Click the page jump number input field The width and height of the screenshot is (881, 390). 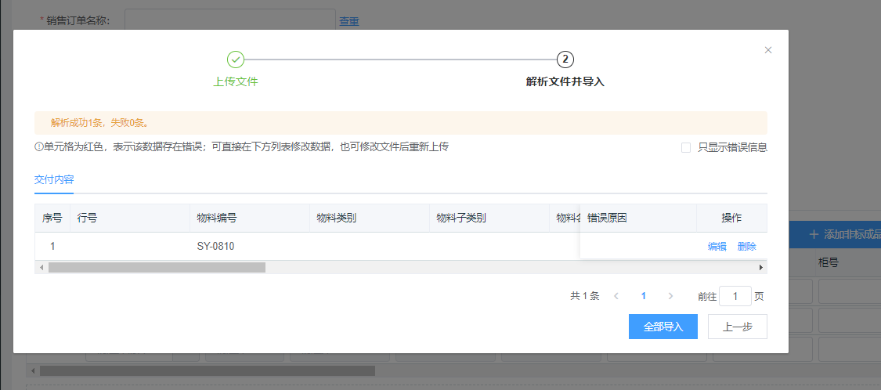(735, 296)
